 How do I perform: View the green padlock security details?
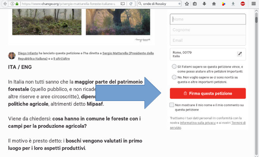(x=17, y=4)
